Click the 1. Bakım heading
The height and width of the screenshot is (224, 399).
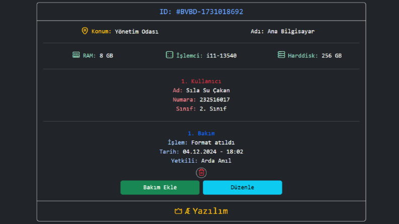click(201, 133)
